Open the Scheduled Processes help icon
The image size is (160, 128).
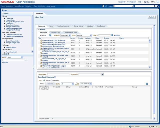[x=55, y=77]
